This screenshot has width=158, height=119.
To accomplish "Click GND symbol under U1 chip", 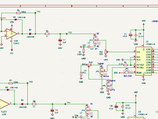I will coord(143,80).
